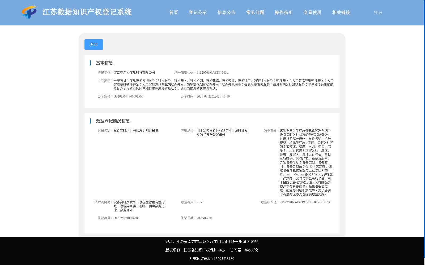
Task: Select registration date 2025-09-10
Action: click(x=204, y=218)
